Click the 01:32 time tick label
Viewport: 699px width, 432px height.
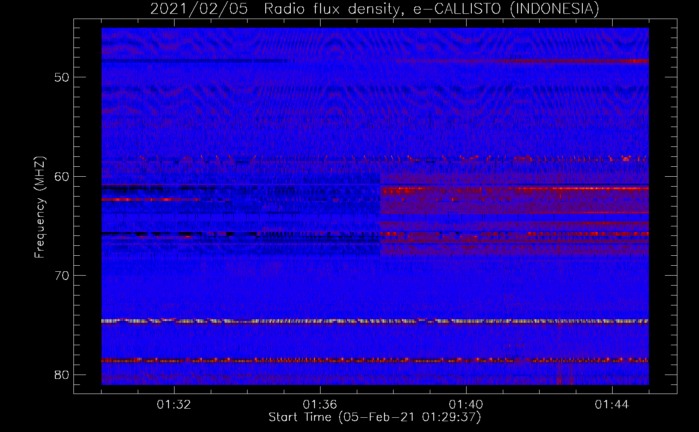tap(174, 405)
